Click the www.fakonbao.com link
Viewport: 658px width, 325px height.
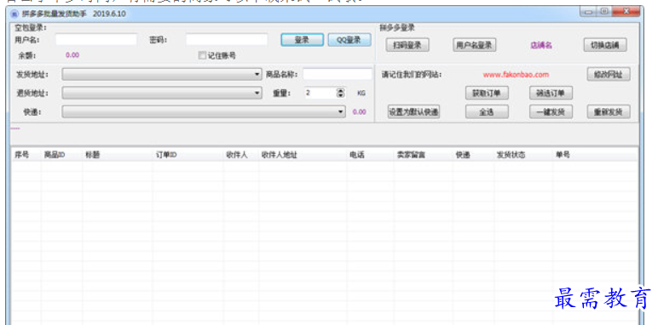[516, 75]
